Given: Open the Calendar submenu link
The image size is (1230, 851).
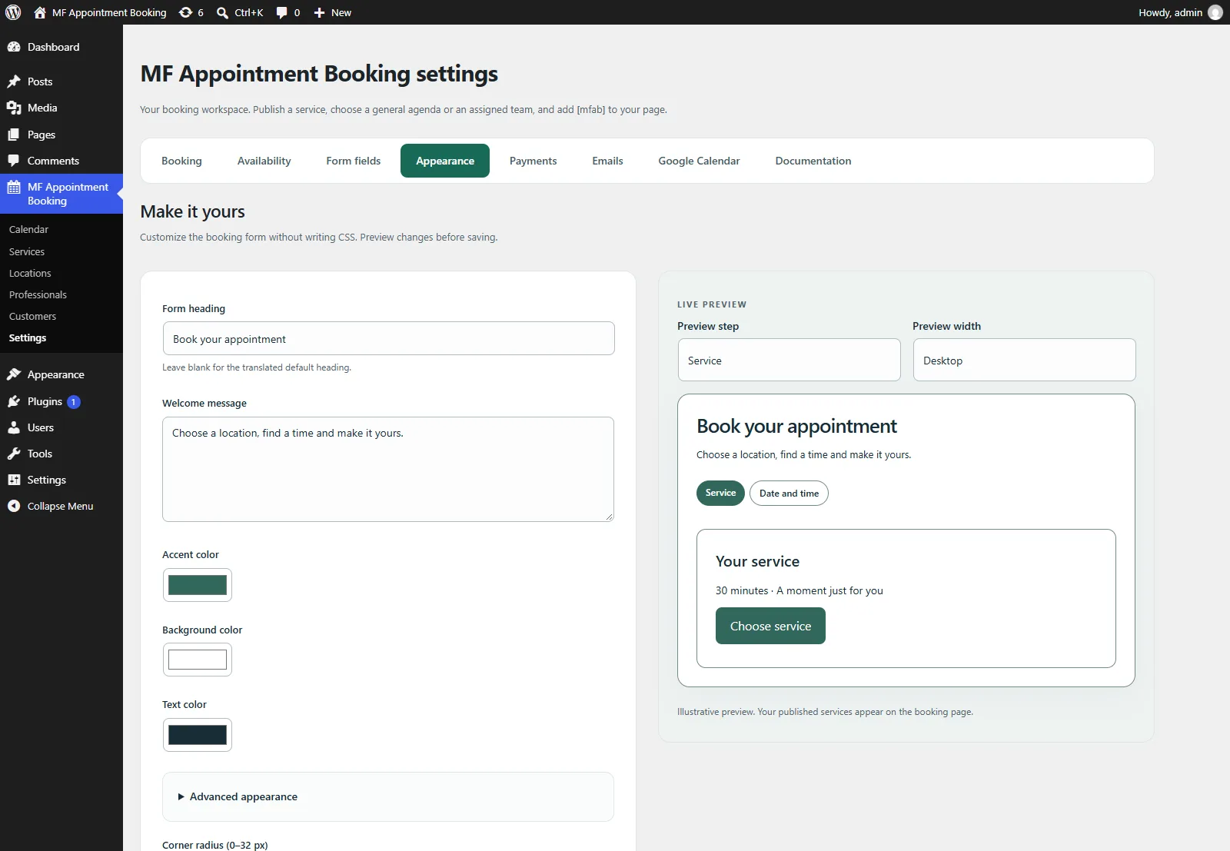Looking at the screenshot, I should tap(28, 229).
